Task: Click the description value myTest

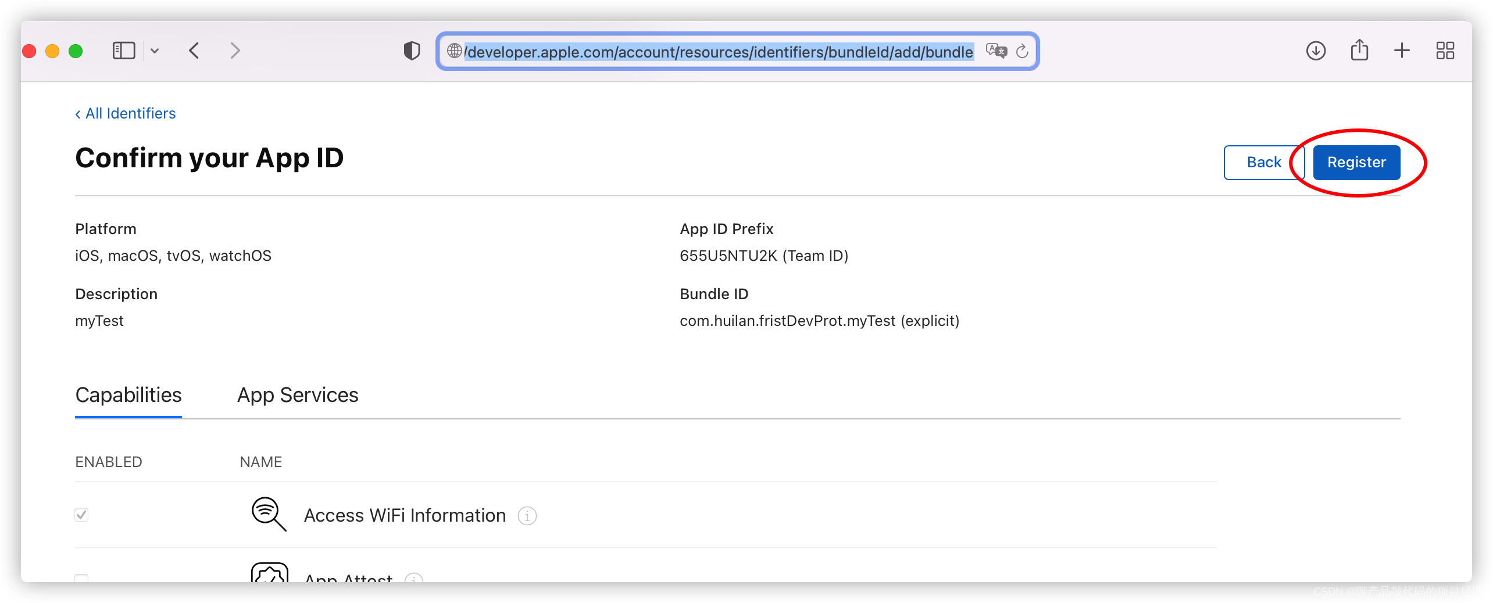Action: (x=99, y=321)
